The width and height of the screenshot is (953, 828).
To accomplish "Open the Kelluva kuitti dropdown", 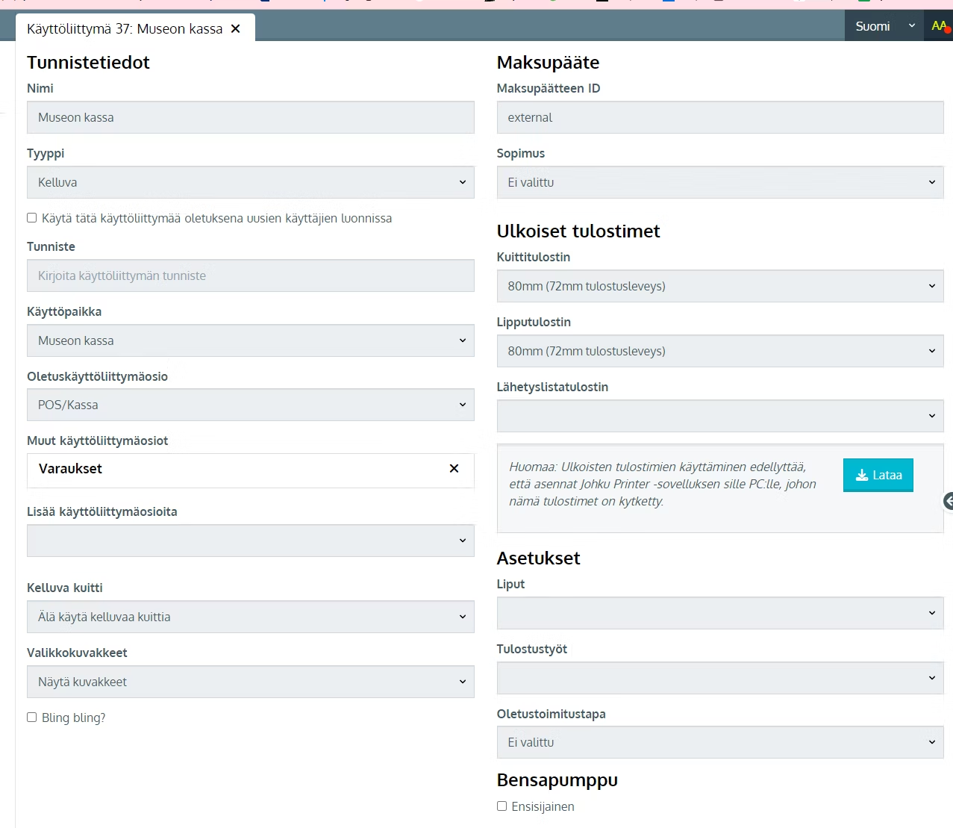I will (251, 617).
